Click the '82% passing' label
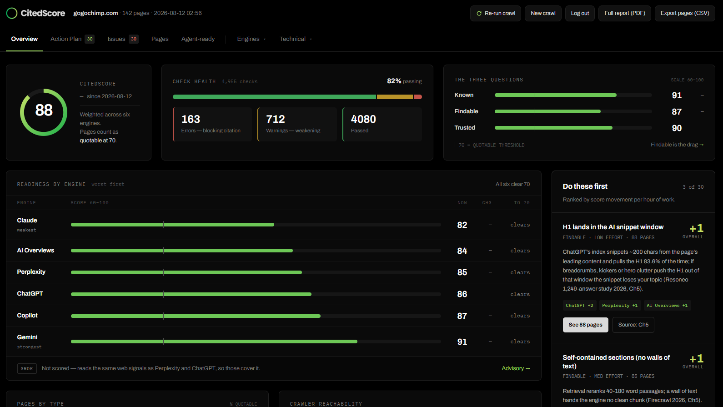Viewport: 723px width, 407px height. (404, 81)
